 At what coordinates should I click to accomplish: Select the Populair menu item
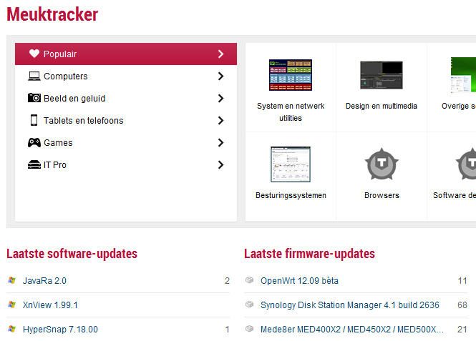coord(126,54)
